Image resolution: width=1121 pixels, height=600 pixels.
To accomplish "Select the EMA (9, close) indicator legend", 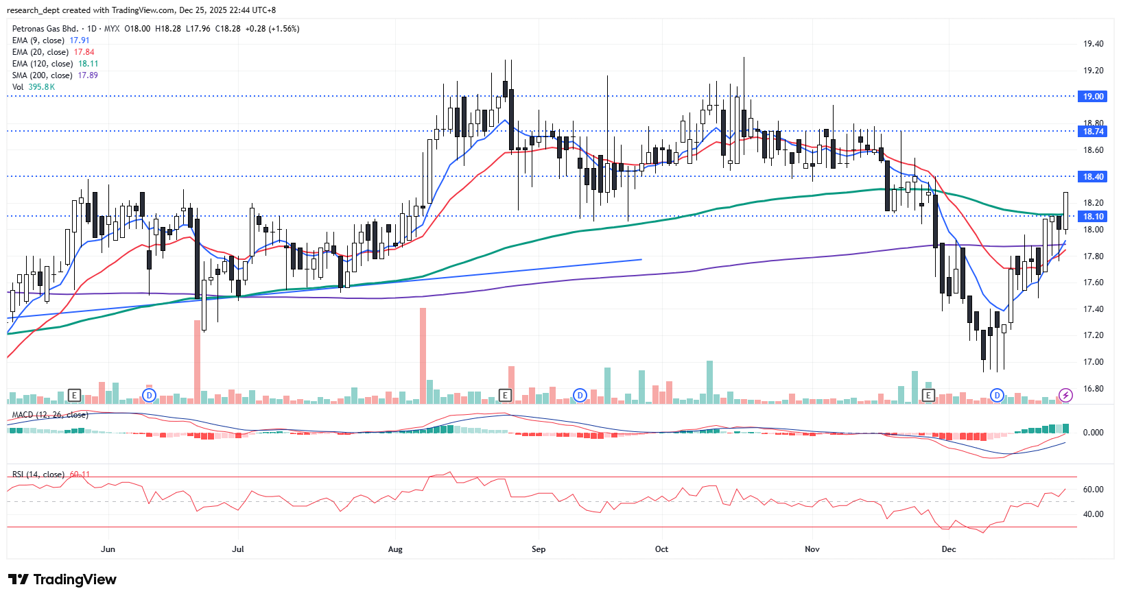I will tap(38, 40).
